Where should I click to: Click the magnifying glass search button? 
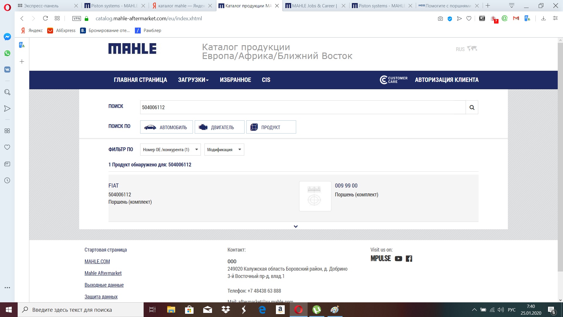point(472,107)
